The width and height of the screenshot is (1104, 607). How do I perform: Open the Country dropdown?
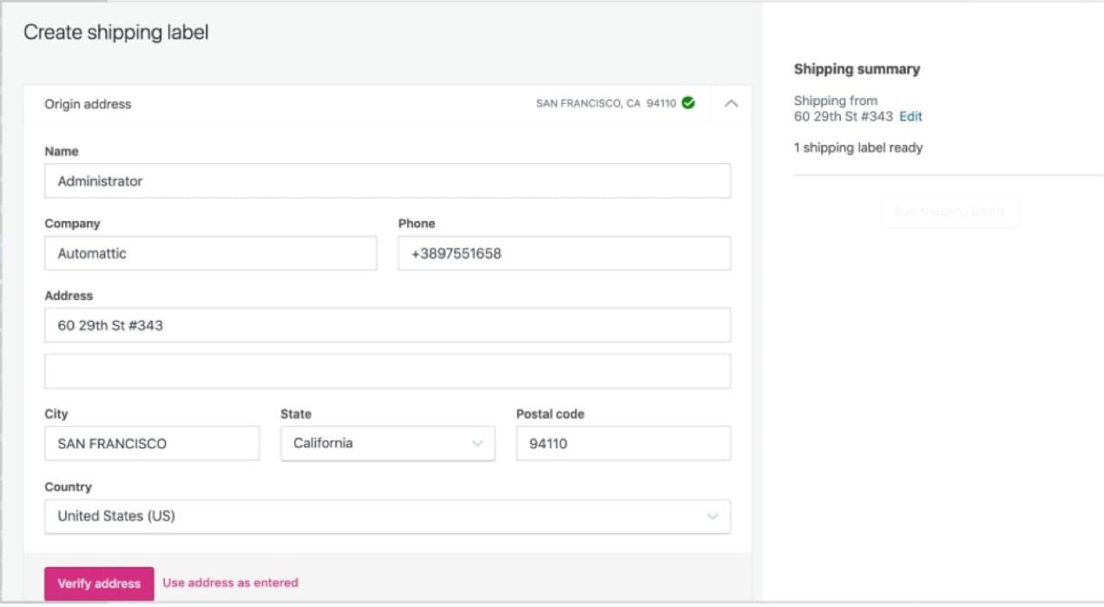pyautogui.click(x=387, y=516)
